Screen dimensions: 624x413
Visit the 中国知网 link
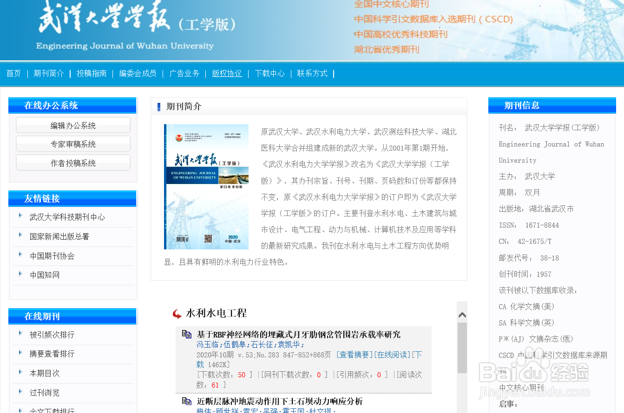(45, 275)
